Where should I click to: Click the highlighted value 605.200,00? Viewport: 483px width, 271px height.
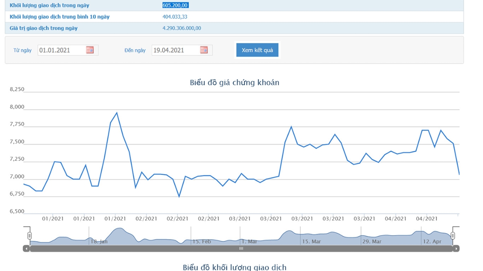click(x=175, y=5)
